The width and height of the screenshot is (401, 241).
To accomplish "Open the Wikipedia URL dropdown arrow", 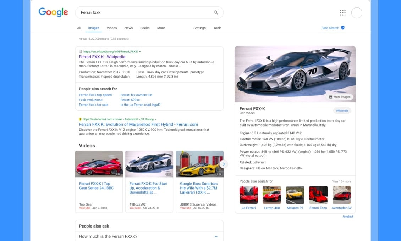I will pos(140,52).
